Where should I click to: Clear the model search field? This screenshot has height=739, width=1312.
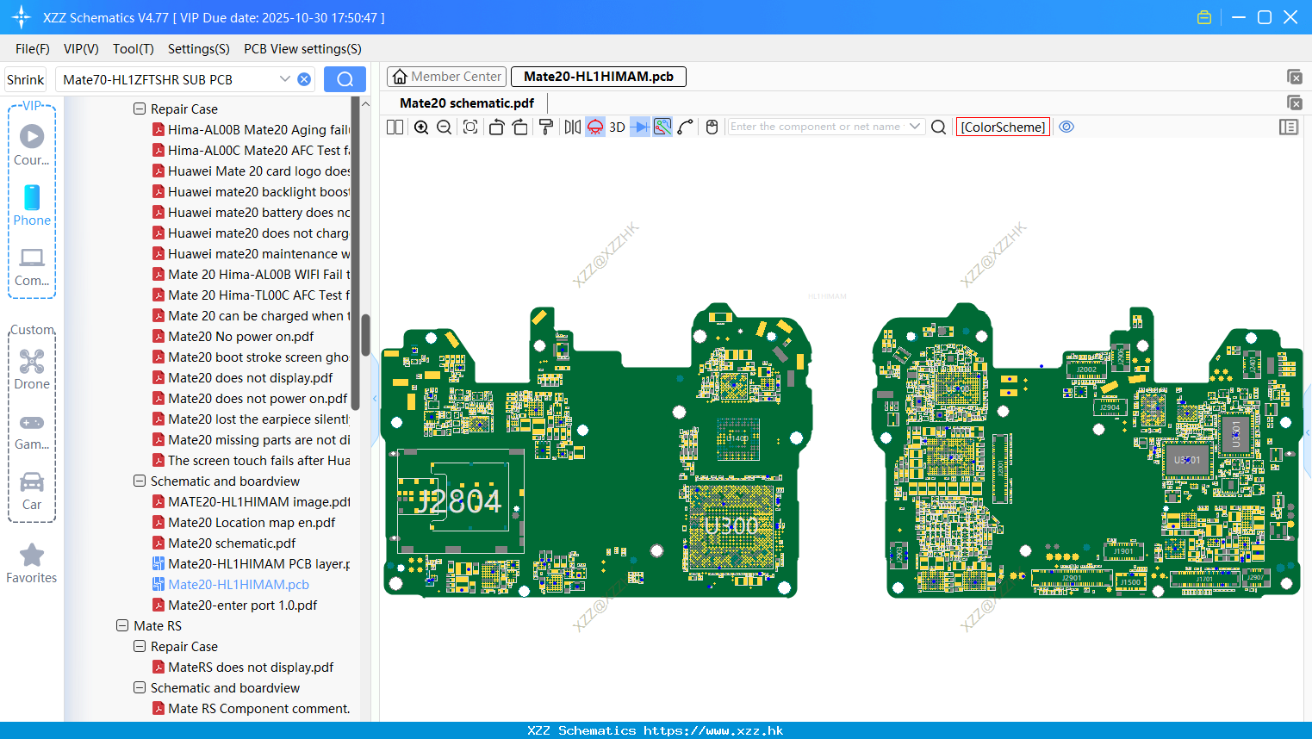point(304,79)
